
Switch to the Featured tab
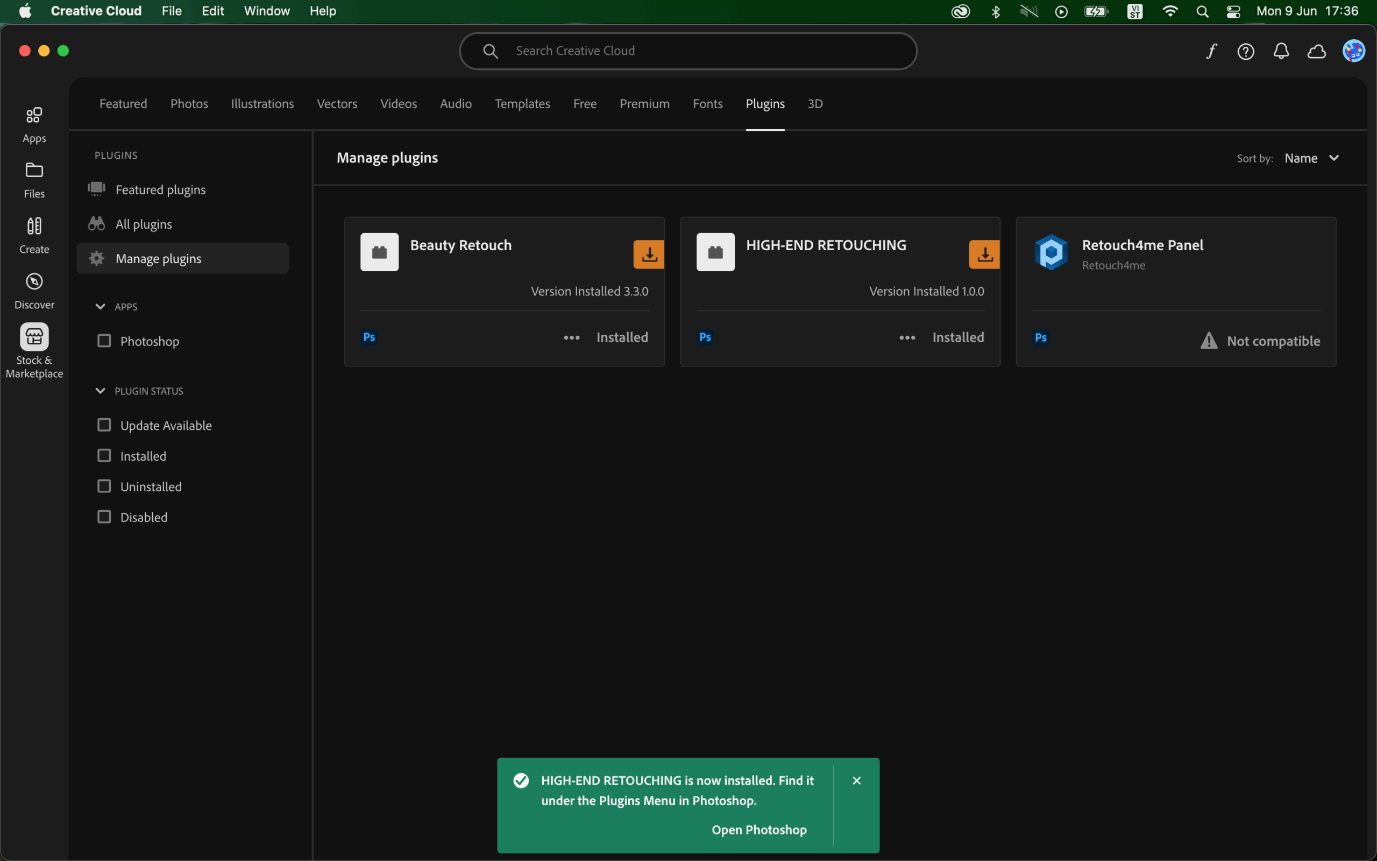pyautogui.click(x=123, y=104)
